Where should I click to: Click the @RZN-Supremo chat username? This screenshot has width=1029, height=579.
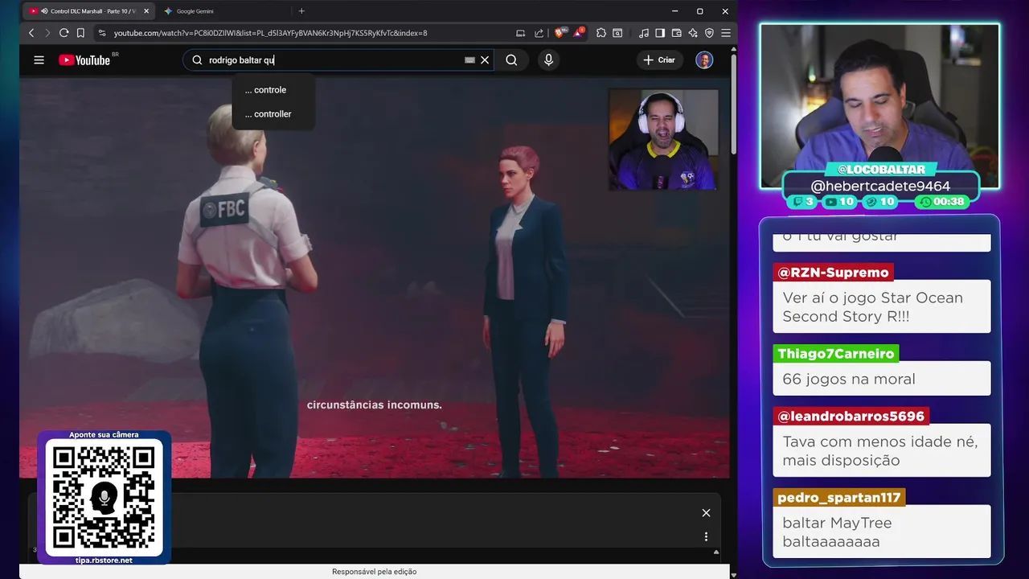(833, 272)
